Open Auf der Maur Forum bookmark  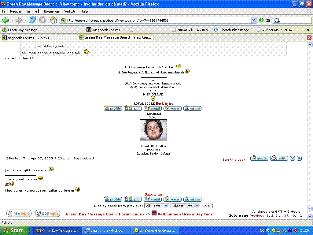(276, 30)
